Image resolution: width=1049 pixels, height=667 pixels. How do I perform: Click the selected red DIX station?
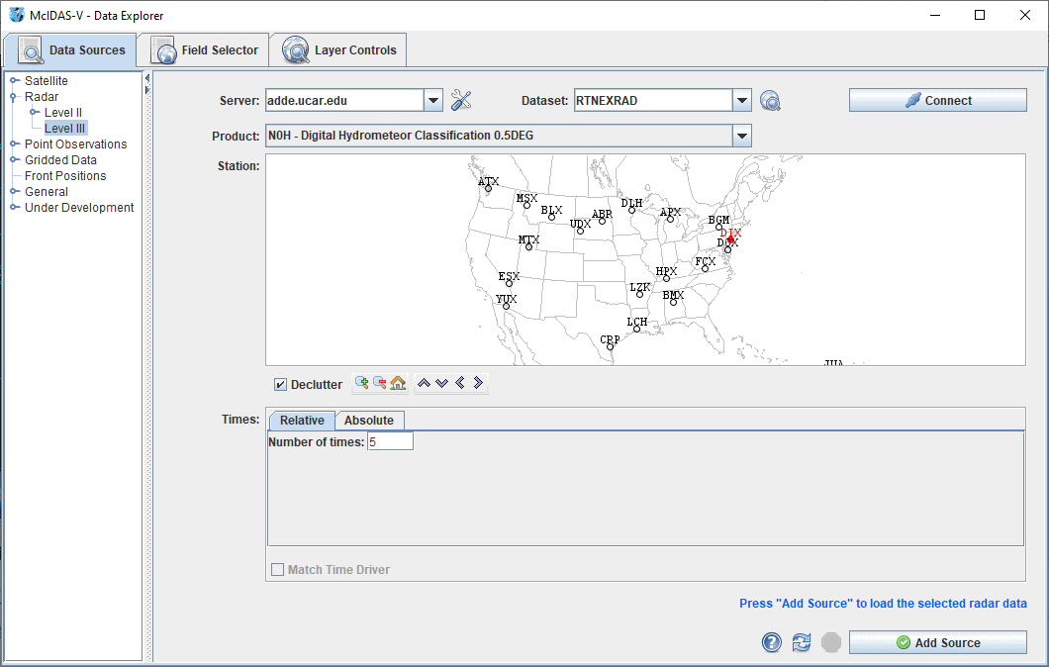[731, 238]
